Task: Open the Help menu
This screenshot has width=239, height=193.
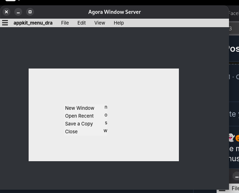Action: point(119,23)
